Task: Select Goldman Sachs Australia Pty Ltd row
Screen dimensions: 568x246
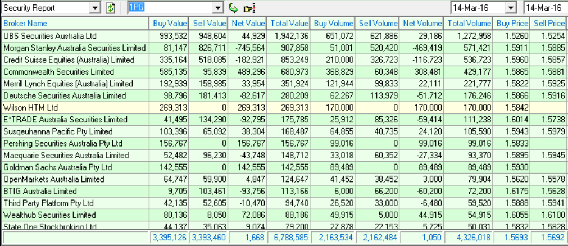Action: coord(284,167)
